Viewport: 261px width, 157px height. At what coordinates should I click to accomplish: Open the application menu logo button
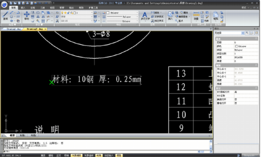[4, 5]
